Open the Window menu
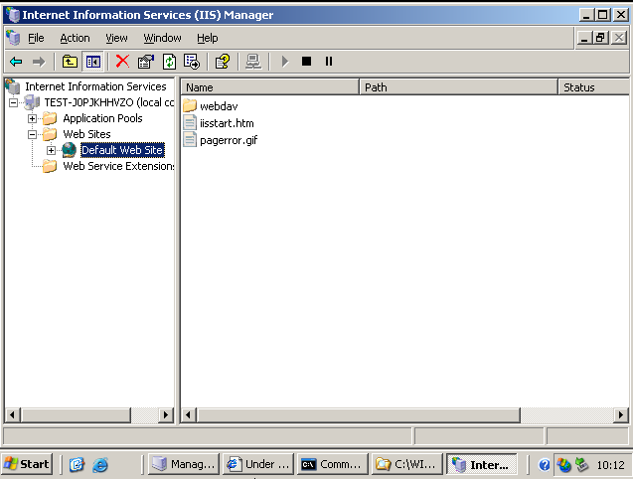Image resolution: width=633 pixels, height=479 pixels. 162,38
